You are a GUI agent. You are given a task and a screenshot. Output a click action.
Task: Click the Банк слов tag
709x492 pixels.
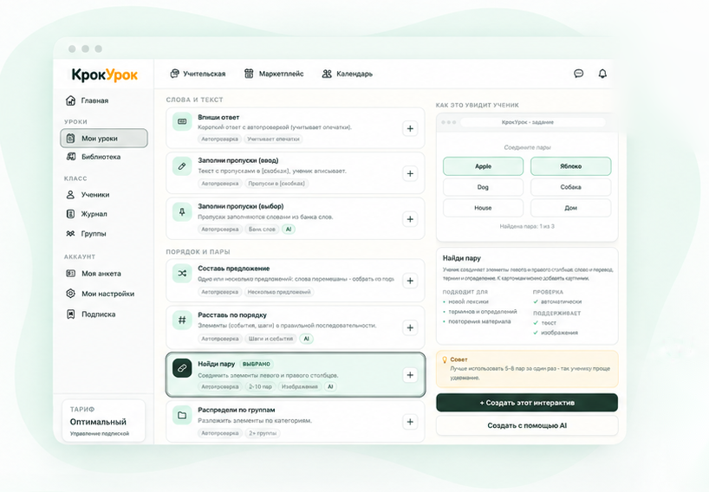click(x=262, y=229)
